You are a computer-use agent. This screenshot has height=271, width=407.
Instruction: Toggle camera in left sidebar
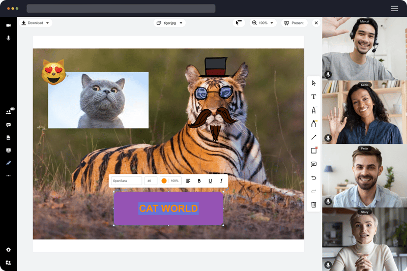tap(9, 25)
